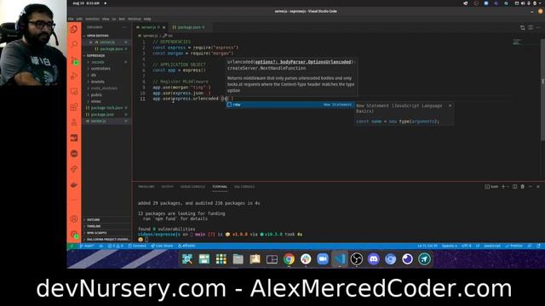
Task: Split the terminal using the split icon
Action: 514,187
